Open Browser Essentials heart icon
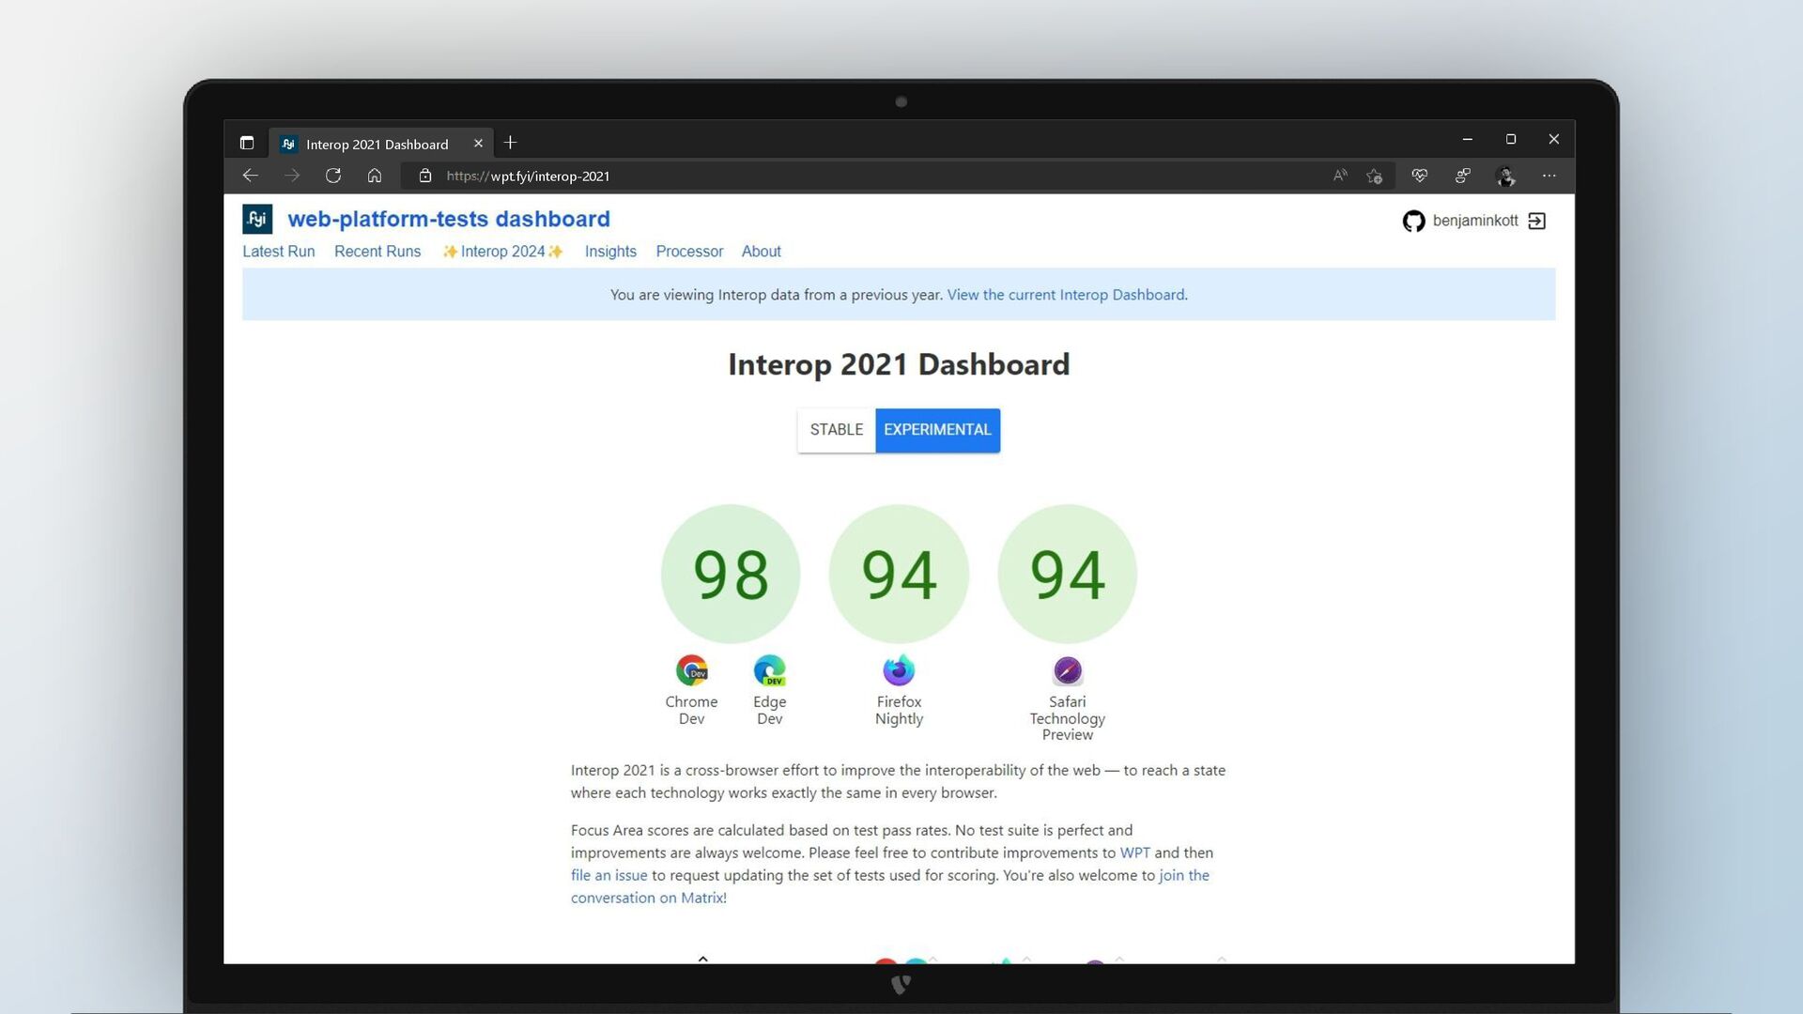Viewport: 1803px width, 1014px height. click(x=1420, y=176)
